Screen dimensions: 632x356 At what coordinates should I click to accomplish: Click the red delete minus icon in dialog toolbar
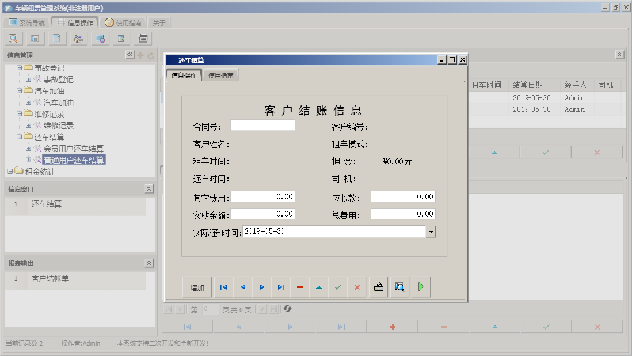[x=300, y=286]
